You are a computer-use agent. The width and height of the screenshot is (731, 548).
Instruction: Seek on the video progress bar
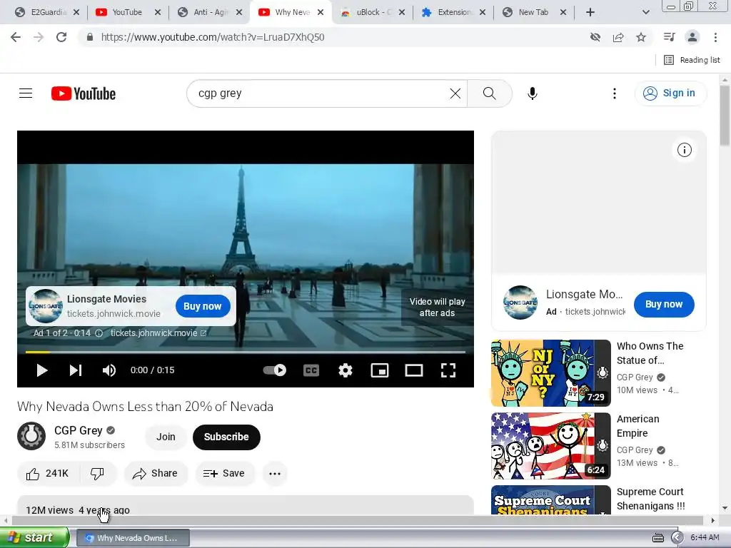(x=246, y=352)
